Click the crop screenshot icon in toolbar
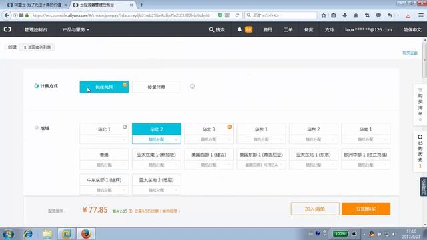 pyautogui.click(x=367, y=15)
